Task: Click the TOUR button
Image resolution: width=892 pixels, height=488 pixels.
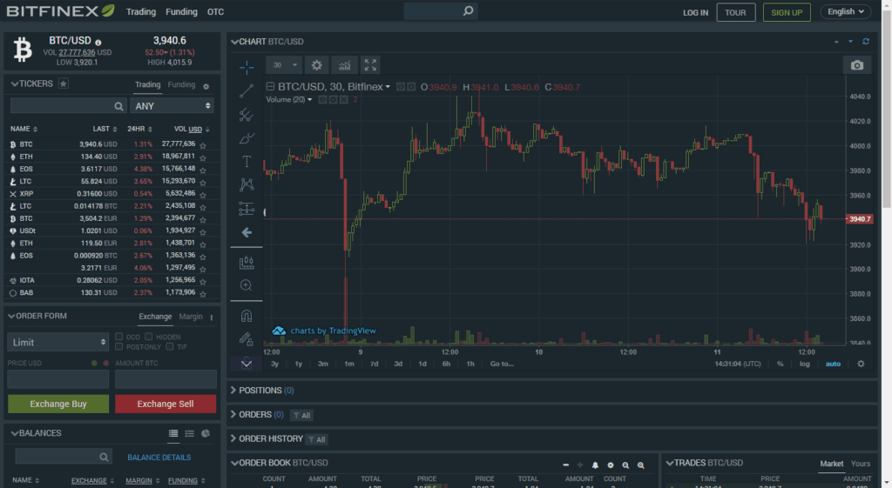Action: click(x=735, y=12)
